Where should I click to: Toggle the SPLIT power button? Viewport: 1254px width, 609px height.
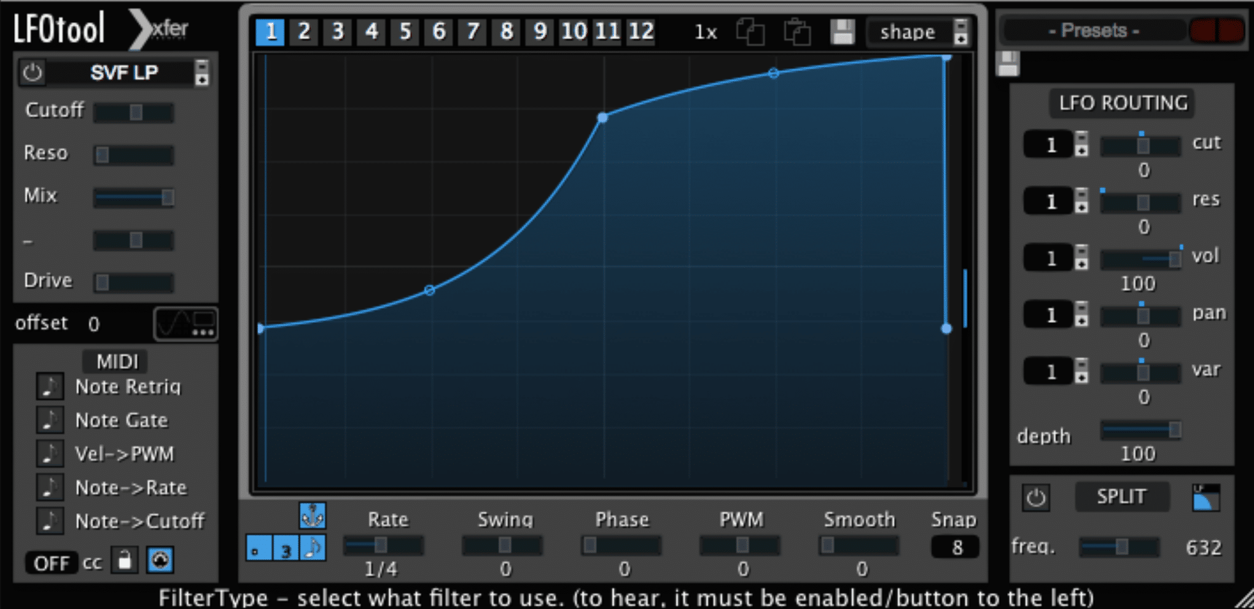click(1036, 497)
